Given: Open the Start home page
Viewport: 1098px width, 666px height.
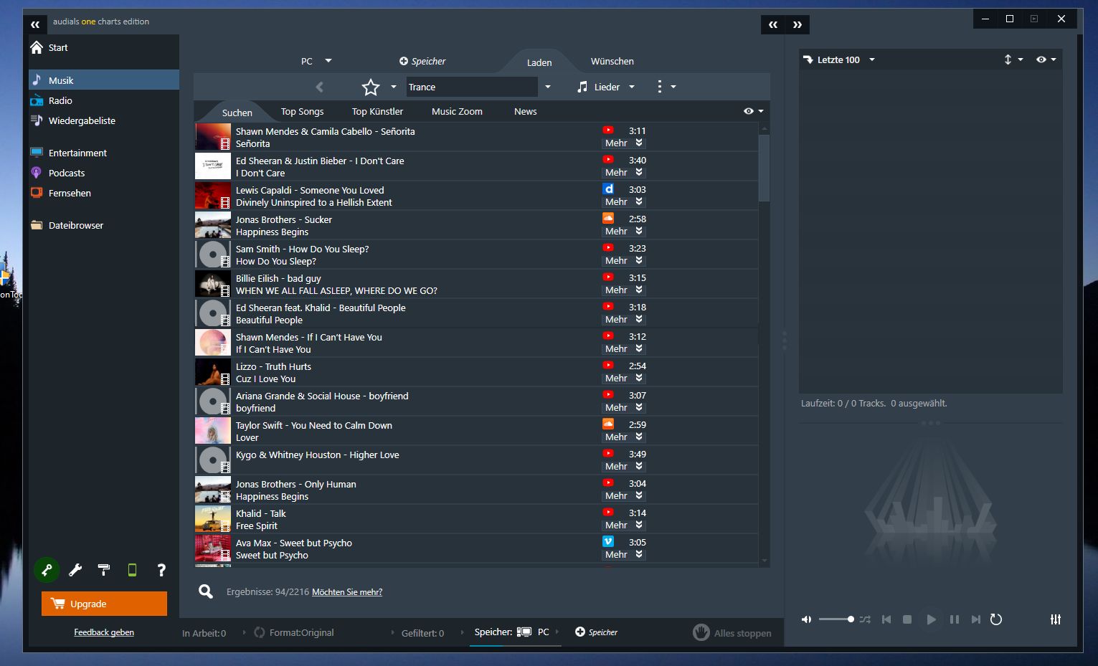Looking at the screenshot, I should point(49,47).
